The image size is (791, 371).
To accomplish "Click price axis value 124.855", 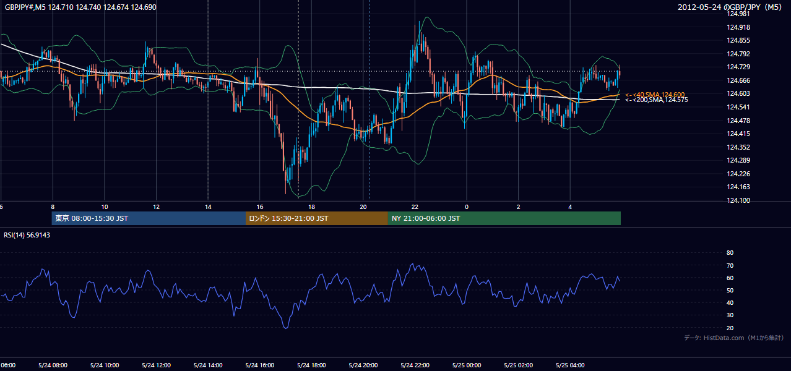I will (738, 40).
